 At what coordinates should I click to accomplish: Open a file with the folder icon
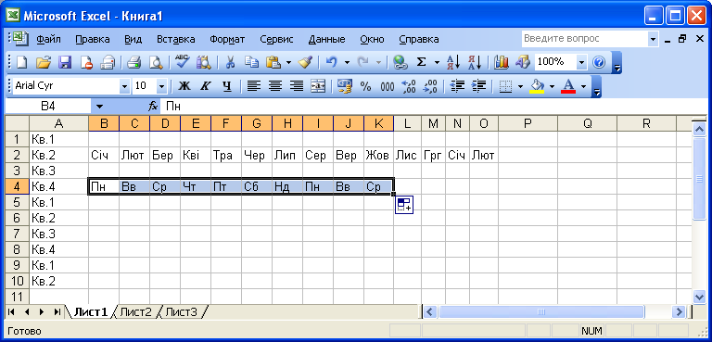[x=44, y=62]
